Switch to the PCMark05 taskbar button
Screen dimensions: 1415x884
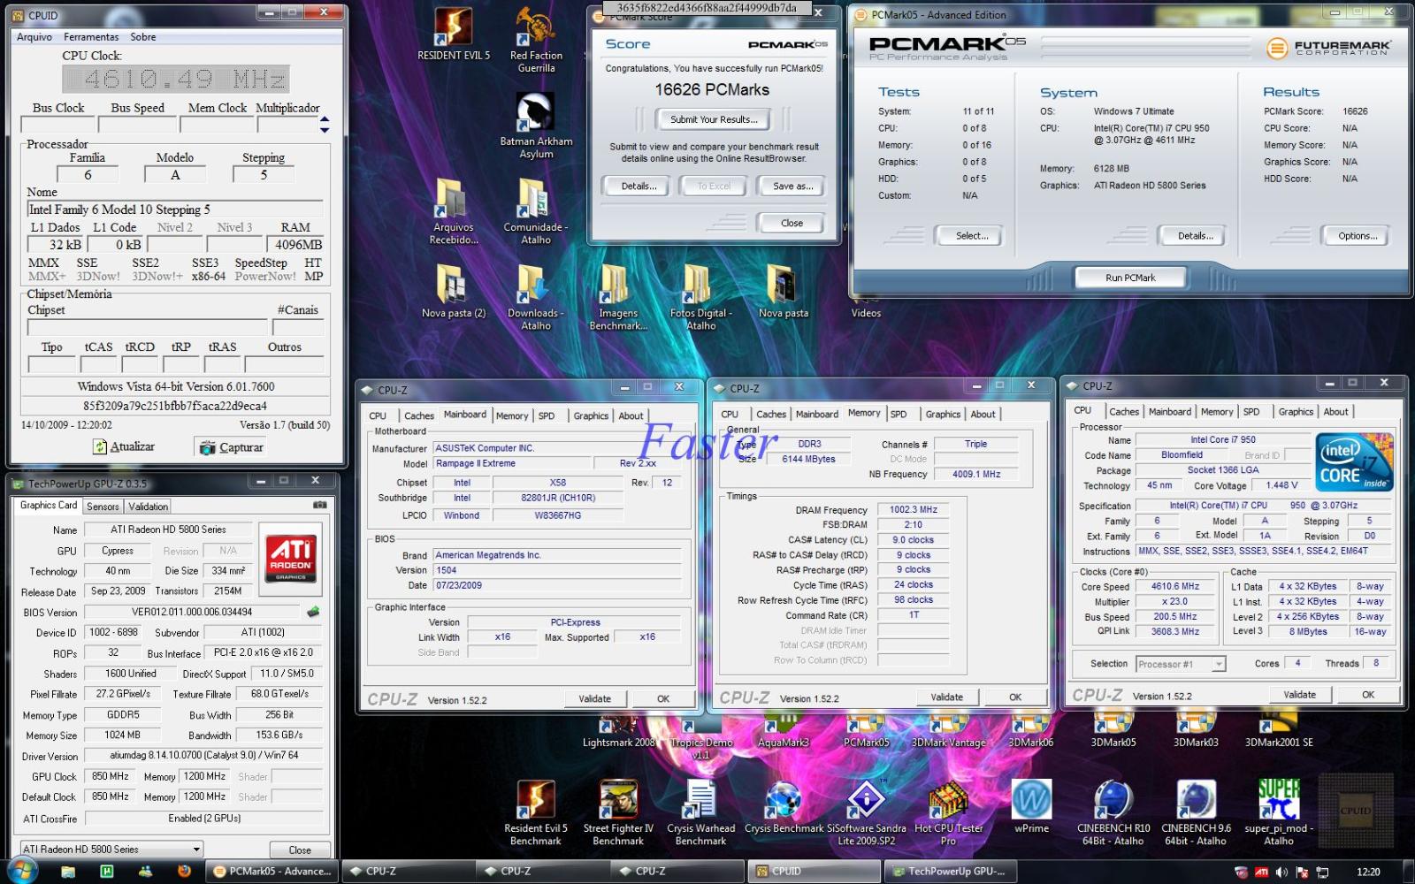pyautogui.click(x=272, y=871)
